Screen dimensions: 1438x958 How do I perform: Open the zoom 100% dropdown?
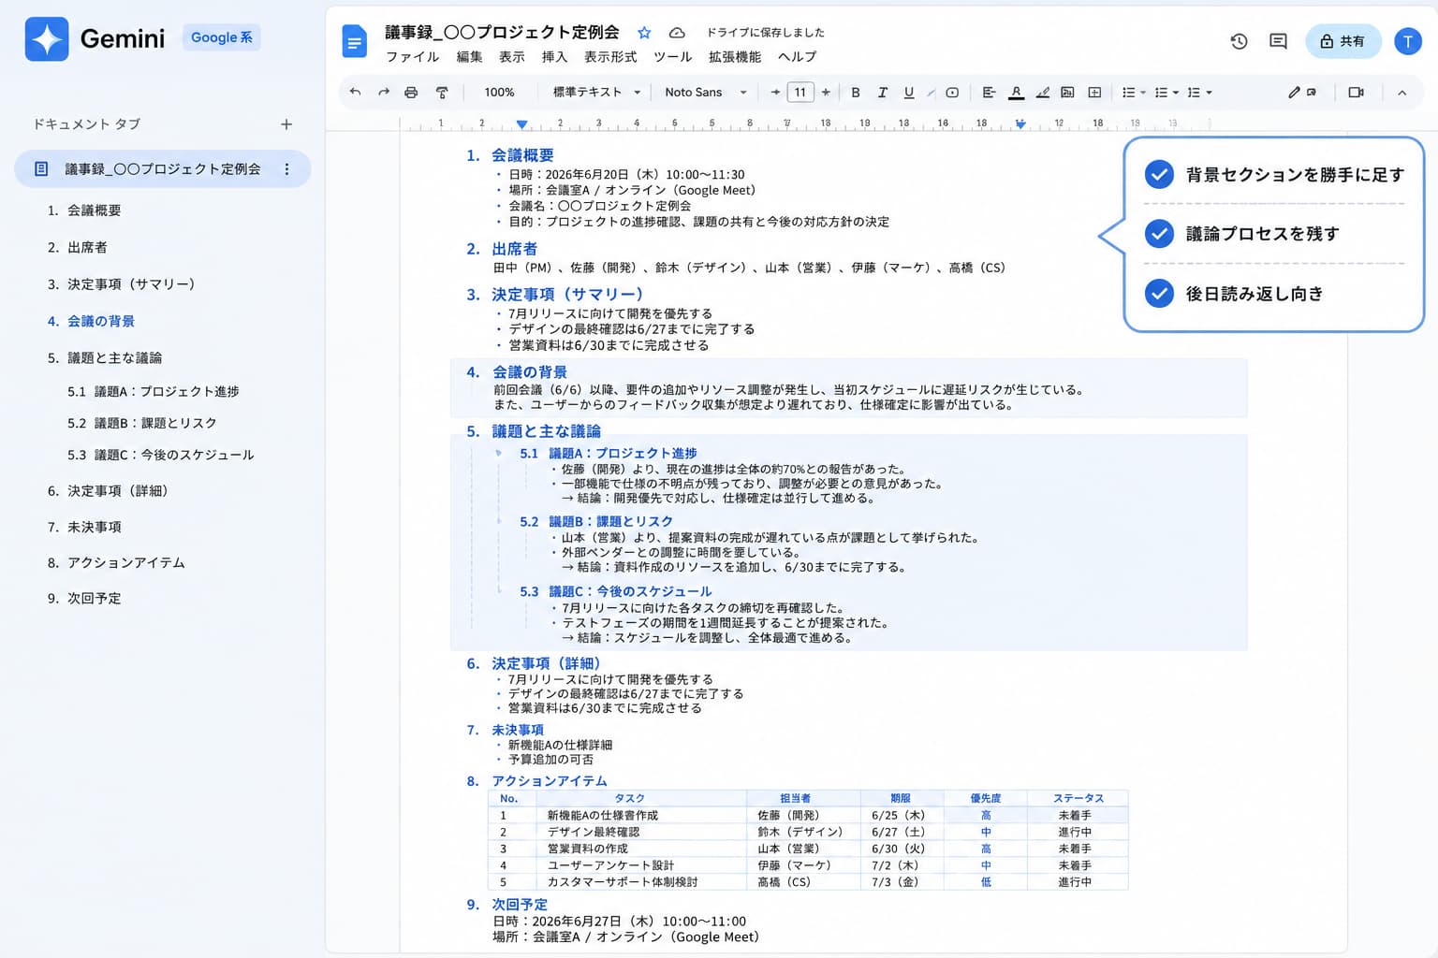(x=500, y=93)
